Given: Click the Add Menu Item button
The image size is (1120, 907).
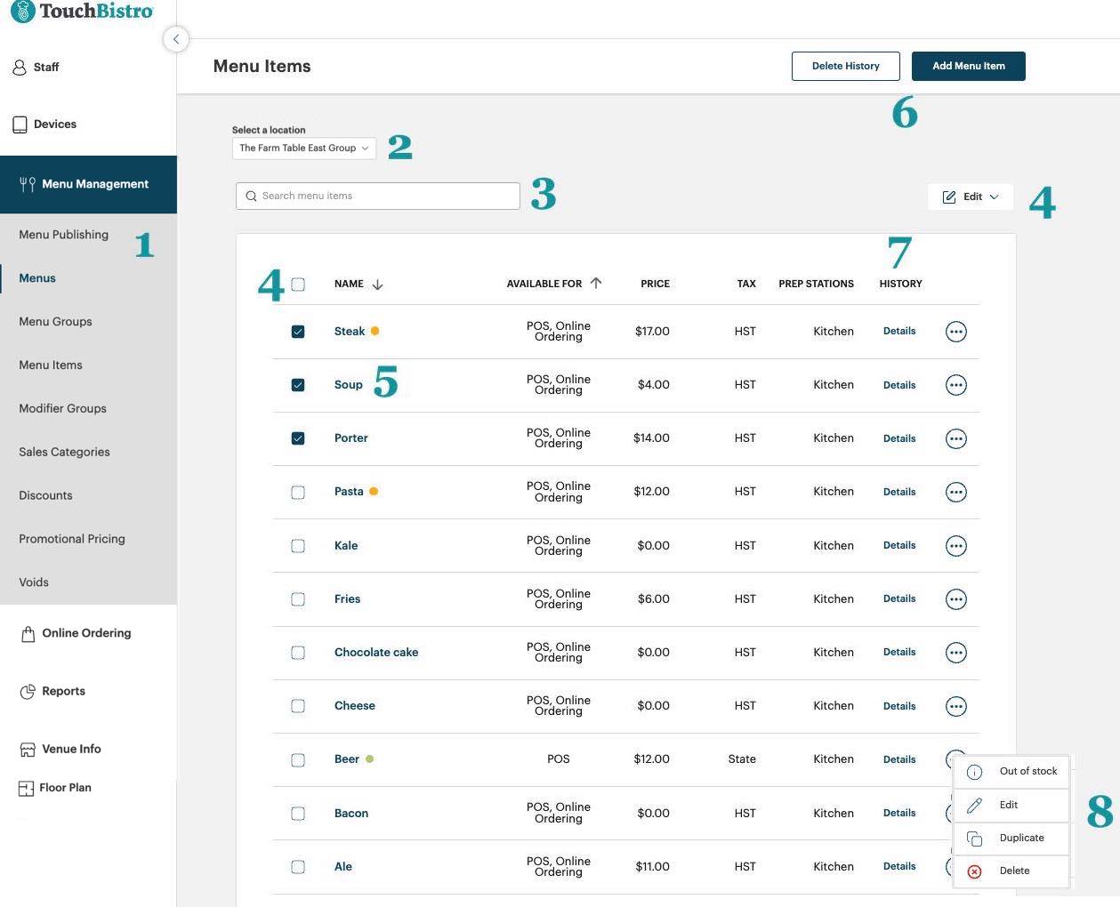Looking at the screenshot, I should 968,66.
